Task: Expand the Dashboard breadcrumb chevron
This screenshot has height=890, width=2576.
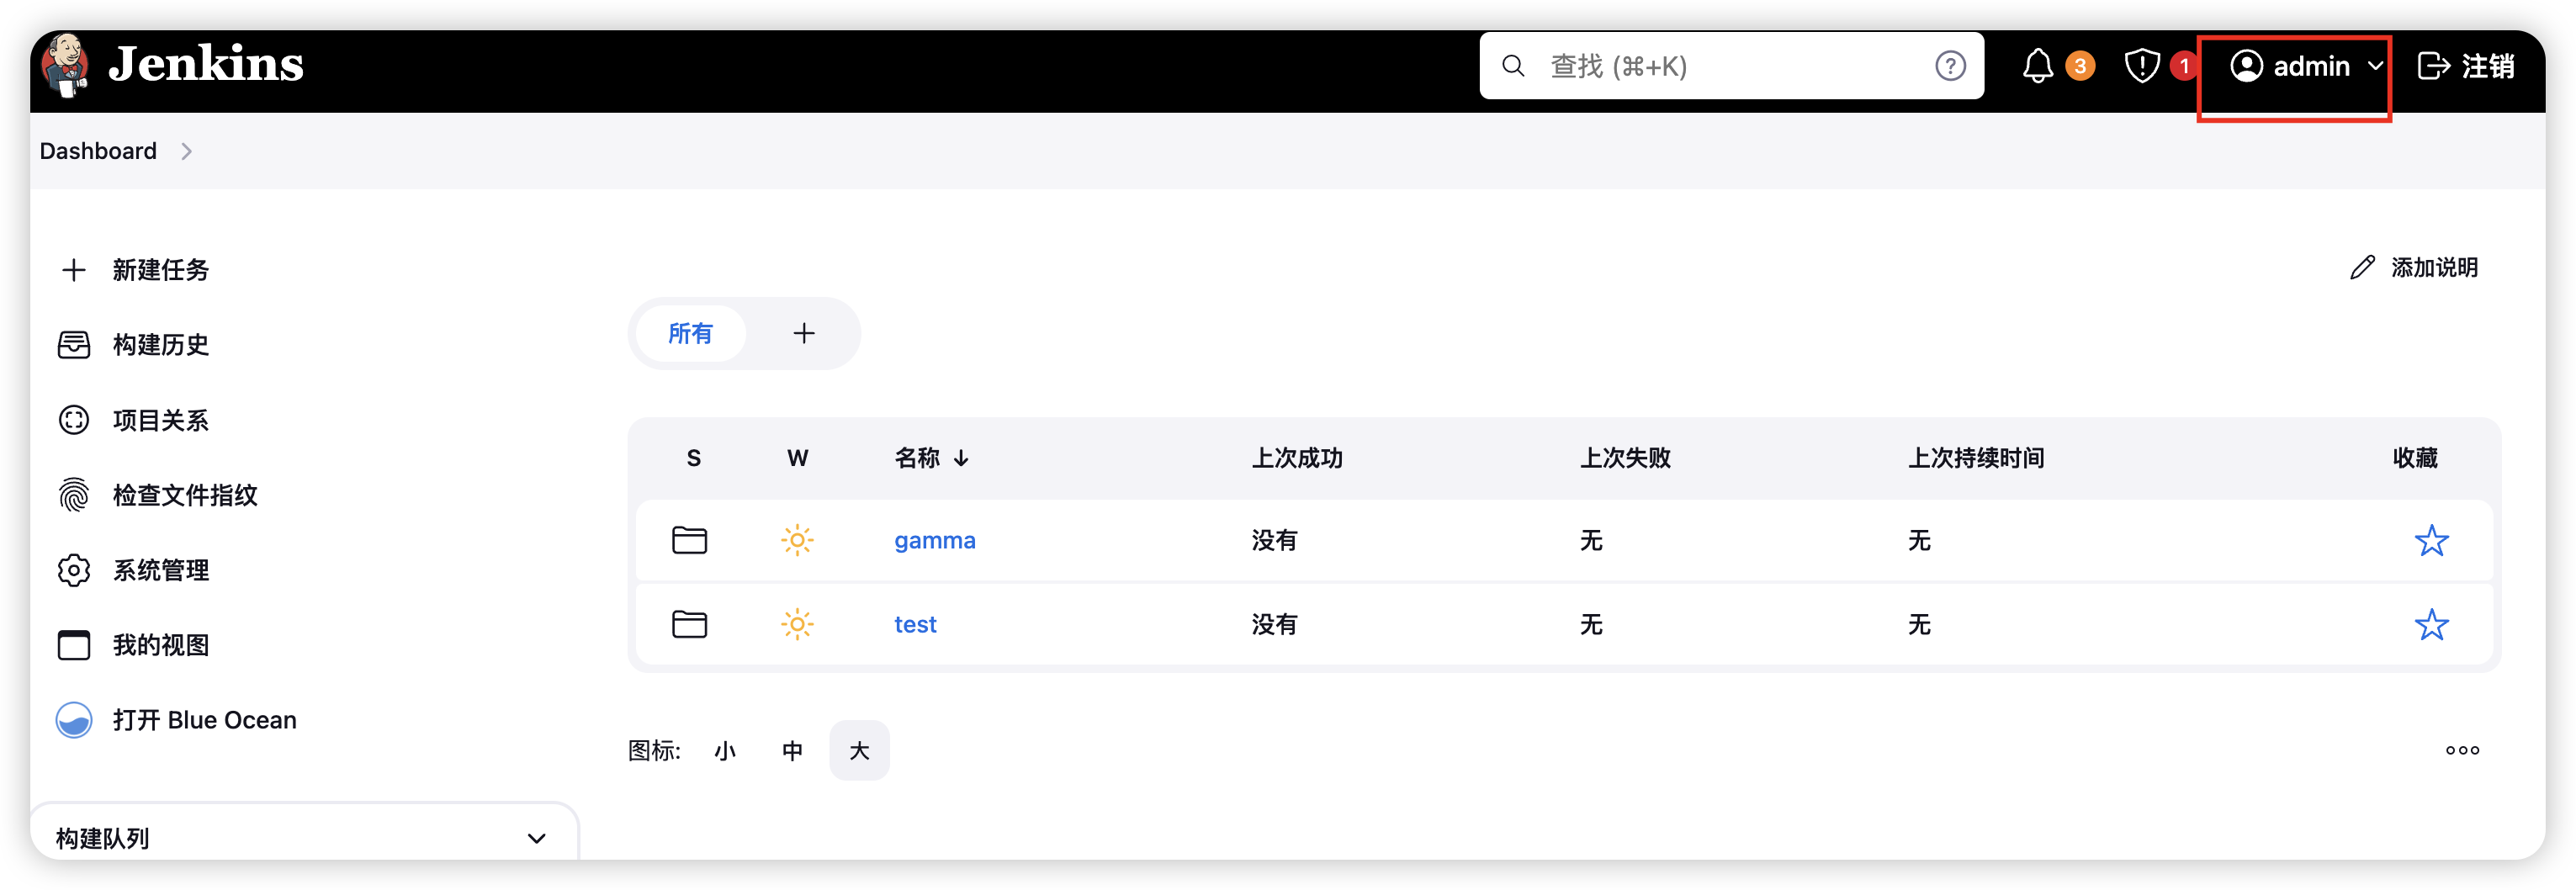Action: 186,151
